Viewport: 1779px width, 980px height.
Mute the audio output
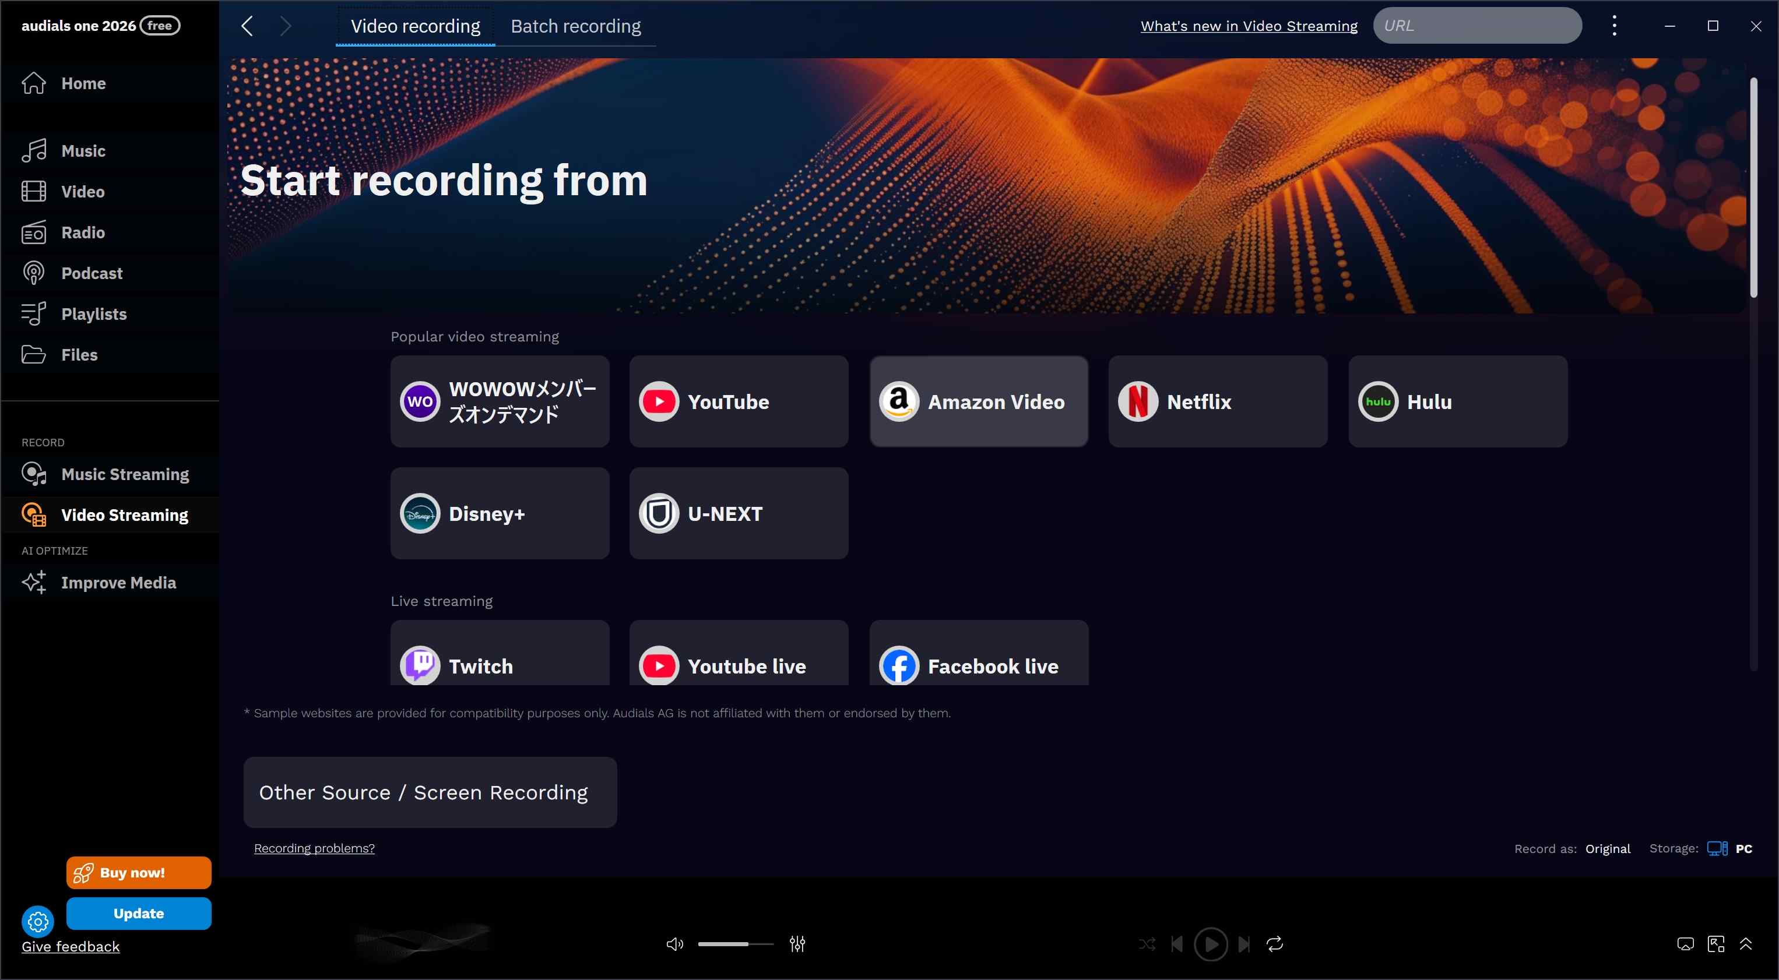tap(674, 944)
